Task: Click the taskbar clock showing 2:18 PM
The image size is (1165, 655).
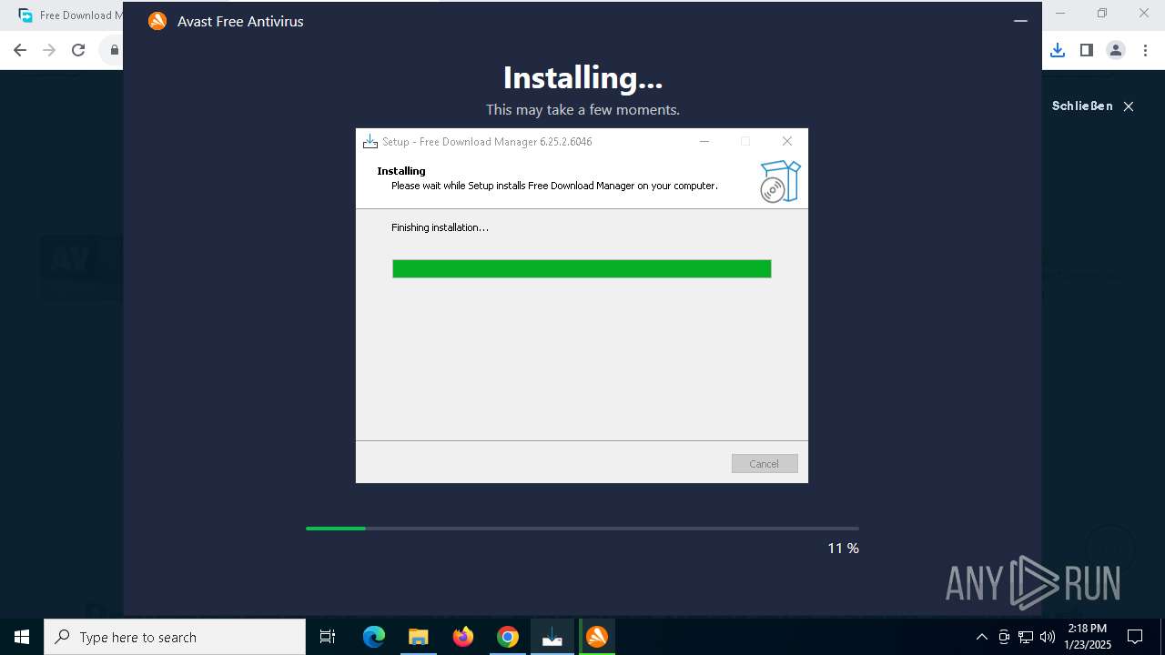Action: pos(1089,637)
